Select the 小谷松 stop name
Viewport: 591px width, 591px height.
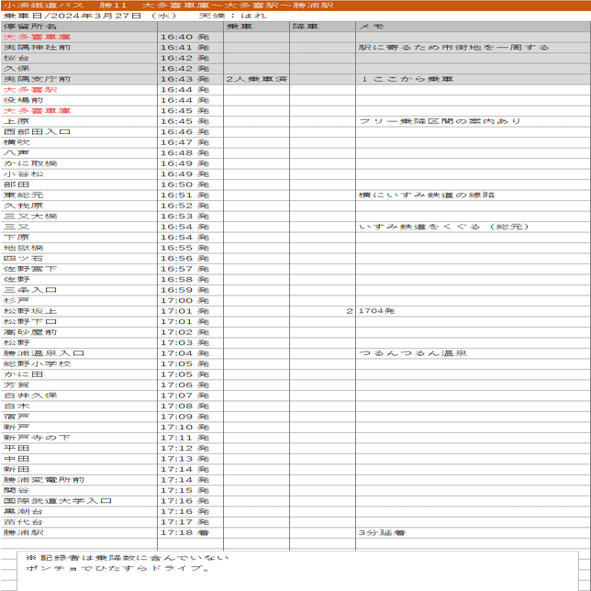[x=23, y=174]
